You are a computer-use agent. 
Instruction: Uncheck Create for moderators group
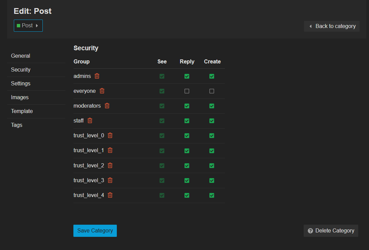click(212, 106)
